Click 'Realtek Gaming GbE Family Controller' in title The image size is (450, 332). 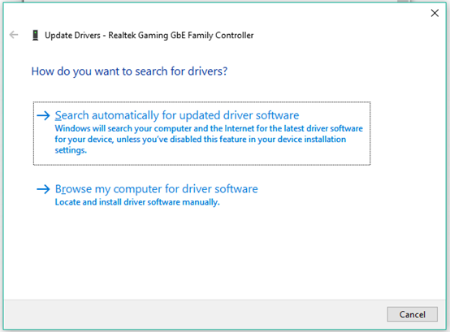(x=181, y=35)
